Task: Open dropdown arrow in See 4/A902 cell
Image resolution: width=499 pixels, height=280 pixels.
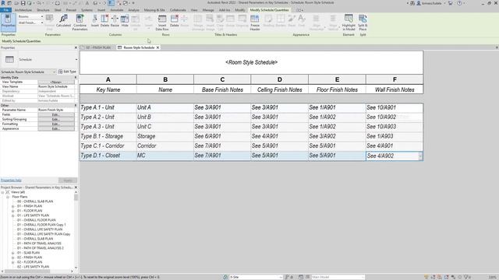Action: (420, 156)
